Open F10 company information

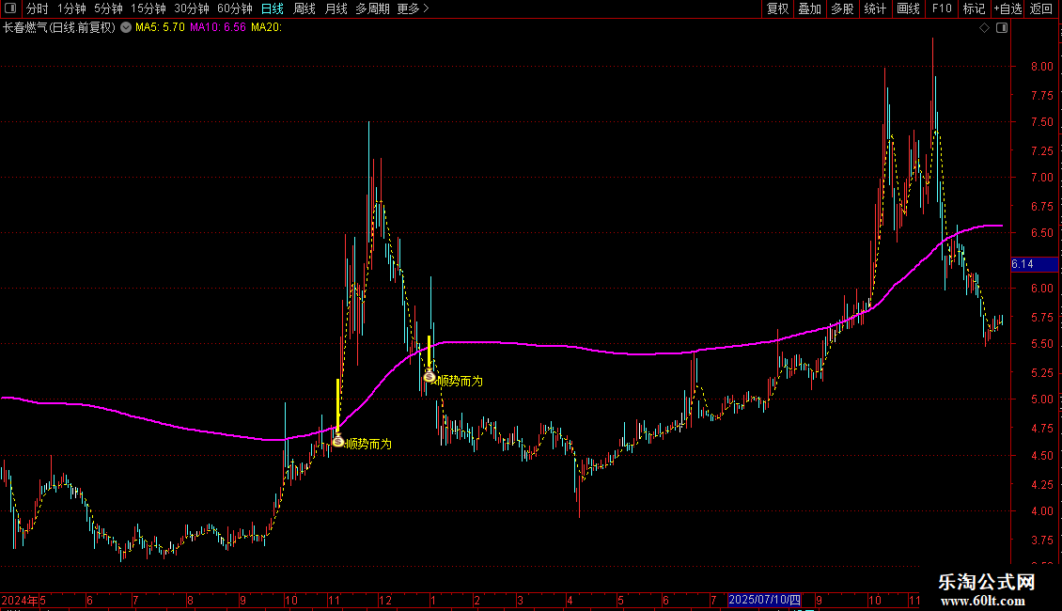[x=942, y=8]
